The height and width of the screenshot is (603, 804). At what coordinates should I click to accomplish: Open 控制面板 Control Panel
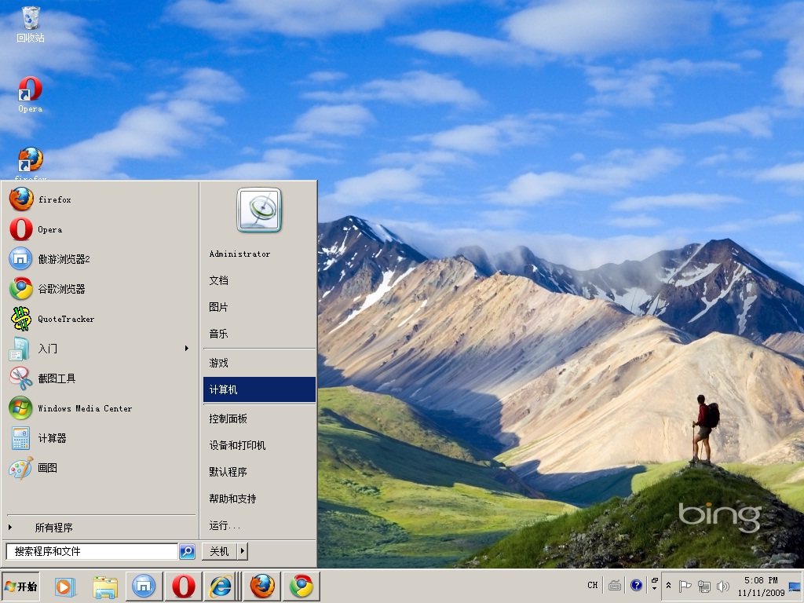tap(259, 418)
